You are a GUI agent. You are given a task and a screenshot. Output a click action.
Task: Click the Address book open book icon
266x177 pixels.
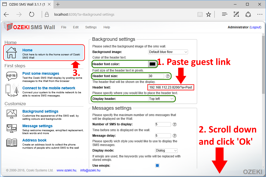pos(12,143)
